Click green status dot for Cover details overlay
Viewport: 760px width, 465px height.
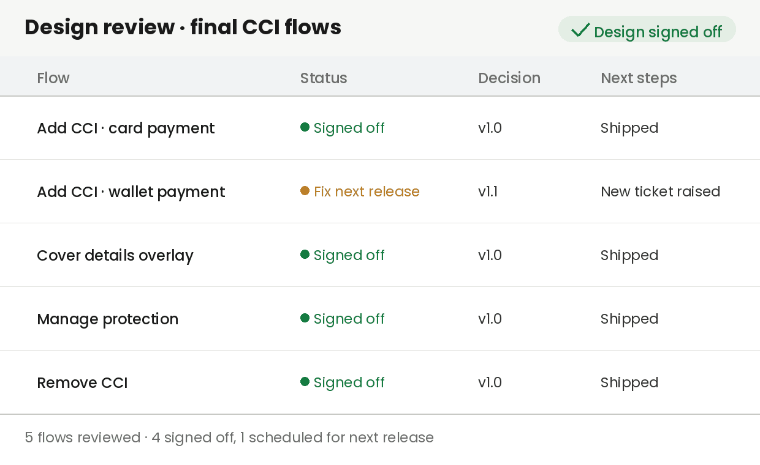click(305, 255)
